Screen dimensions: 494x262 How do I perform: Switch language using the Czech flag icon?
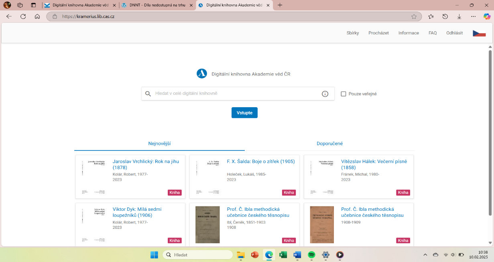[x=479, y=33]
